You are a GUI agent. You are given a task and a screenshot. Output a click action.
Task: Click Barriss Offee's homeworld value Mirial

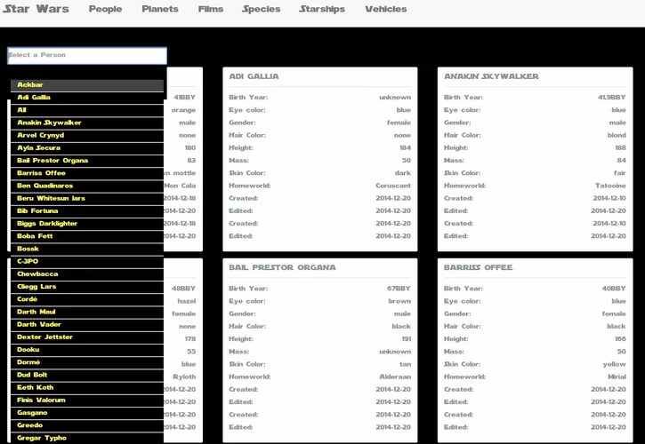617,377
